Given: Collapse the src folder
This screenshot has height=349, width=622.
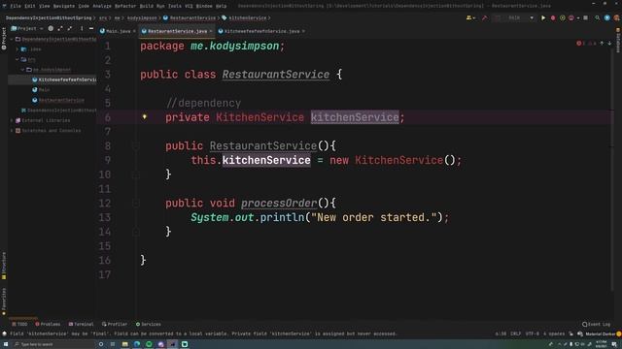Looking at the screenshot, I should pyautogui.click(x=17, y=59).
